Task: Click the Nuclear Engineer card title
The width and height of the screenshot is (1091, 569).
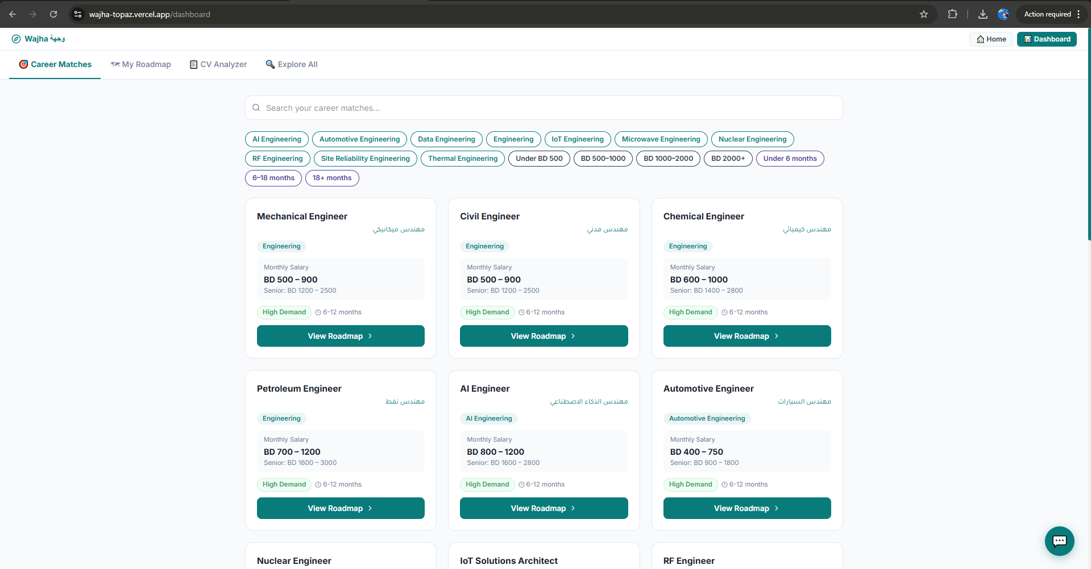Action: [294, 561]
